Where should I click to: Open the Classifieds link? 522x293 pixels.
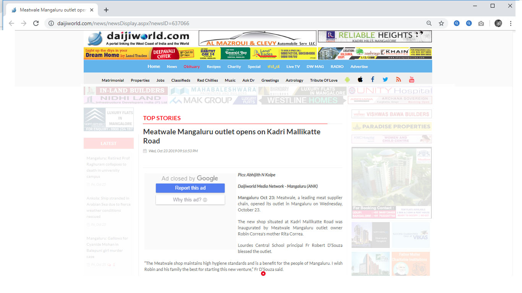pyautogui.click(x=181, y=80)
